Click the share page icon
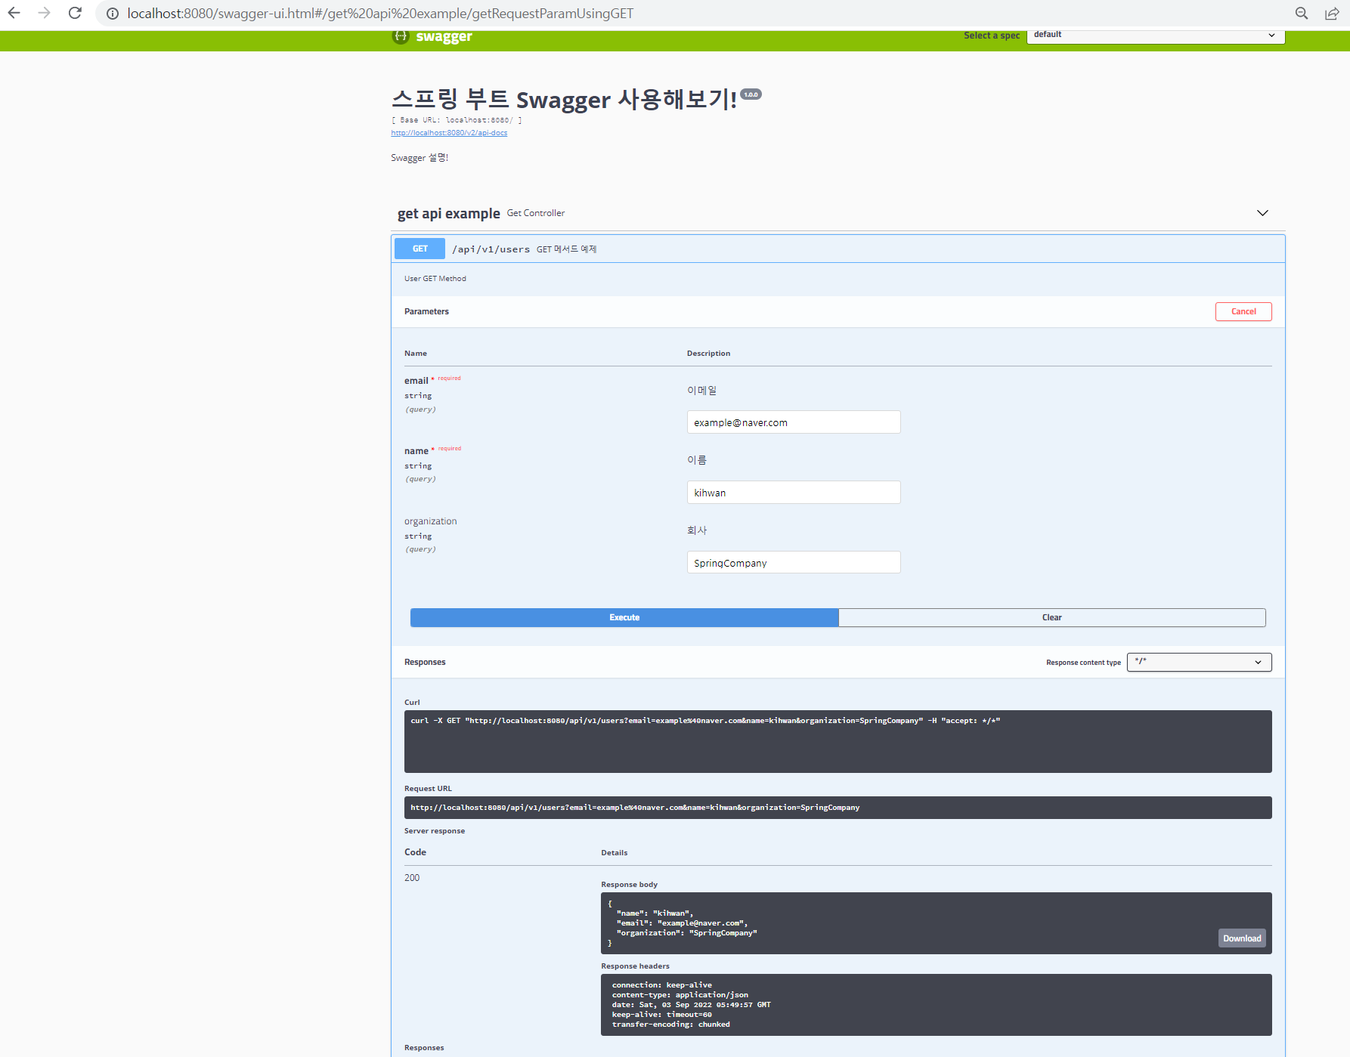The image size is (1350, 1057). click(x=1332, y=14)
